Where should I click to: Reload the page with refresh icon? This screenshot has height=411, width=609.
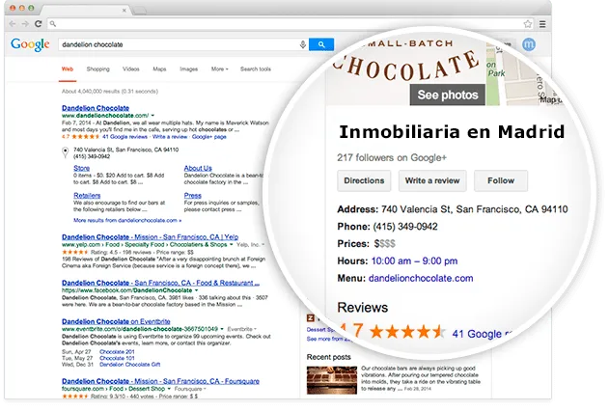pyautogui.click(x=38, y=24)
